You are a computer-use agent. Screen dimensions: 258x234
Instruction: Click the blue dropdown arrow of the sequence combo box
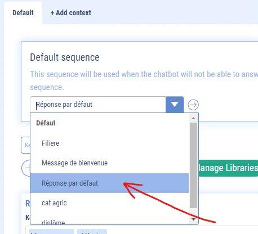pos(175,105)
